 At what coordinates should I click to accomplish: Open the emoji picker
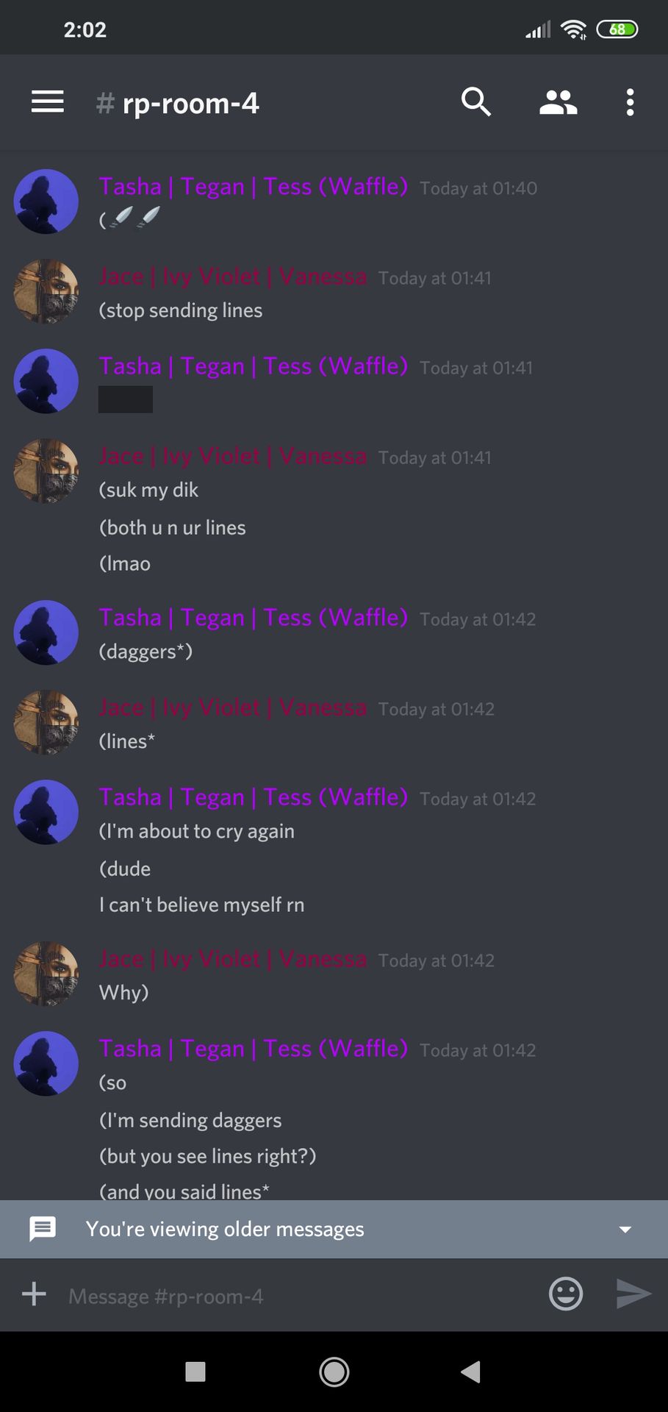pyautogui.click(x=566, y=1294)
